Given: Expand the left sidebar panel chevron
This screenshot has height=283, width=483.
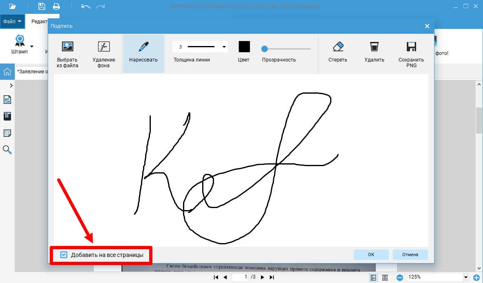Looking at the screenshot, I should 11,86.
